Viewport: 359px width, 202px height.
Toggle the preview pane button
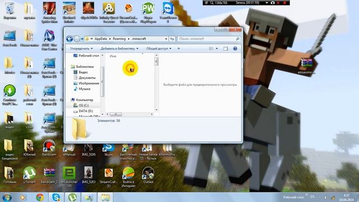[225, 49]
